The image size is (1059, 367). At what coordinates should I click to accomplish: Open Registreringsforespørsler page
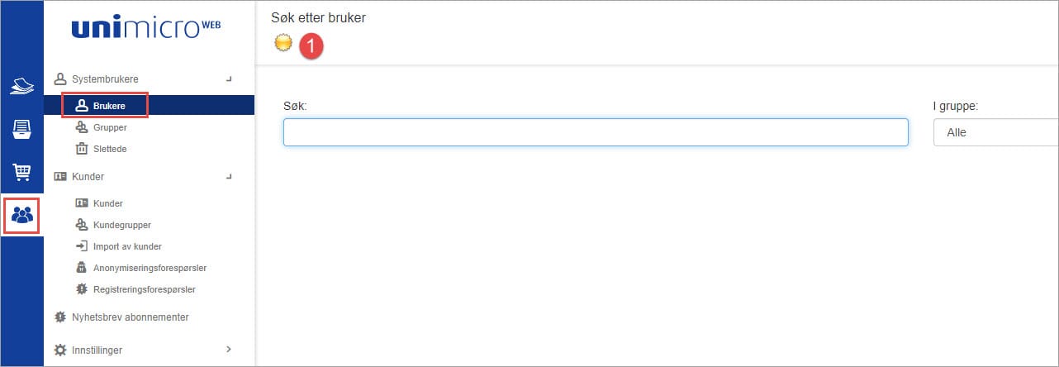click(x=144, y=289)
